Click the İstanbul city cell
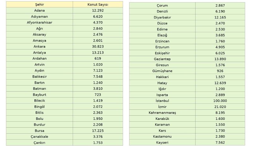This screenshot has height=146, width=259. coord(162,100)
